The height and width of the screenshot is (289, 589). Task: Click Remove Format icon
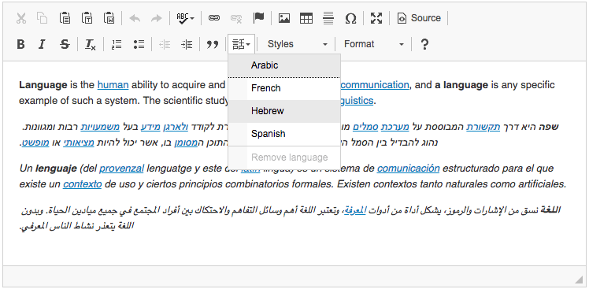(x=90, y=44)
